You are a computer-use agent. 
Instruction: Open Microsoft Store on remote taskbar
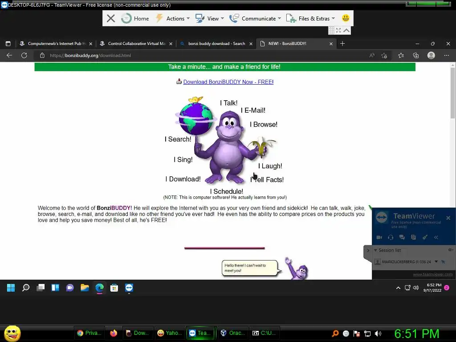(114, 288)
